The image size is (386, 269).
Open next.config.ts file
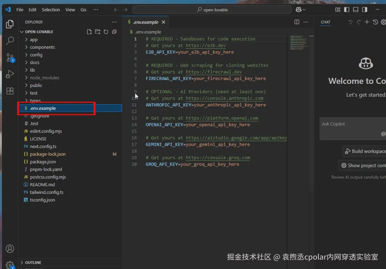pyautogui.click(x=70, y=146)
